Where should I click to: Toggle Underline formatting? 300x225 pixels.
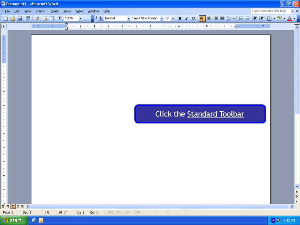(193, 18)
